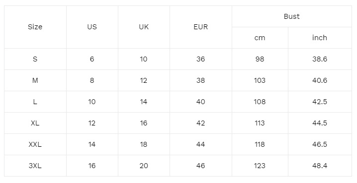Click the 48.4 inch value
Image resolution: width=357 pixels, height=183 pixels.
320,166
